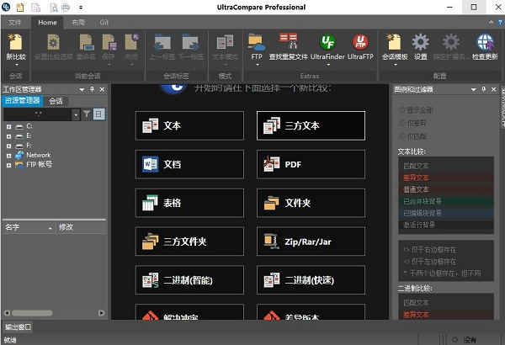Click the reload session icon in ribbon
This screenshot has width=505, height=345.
(87, 43)
